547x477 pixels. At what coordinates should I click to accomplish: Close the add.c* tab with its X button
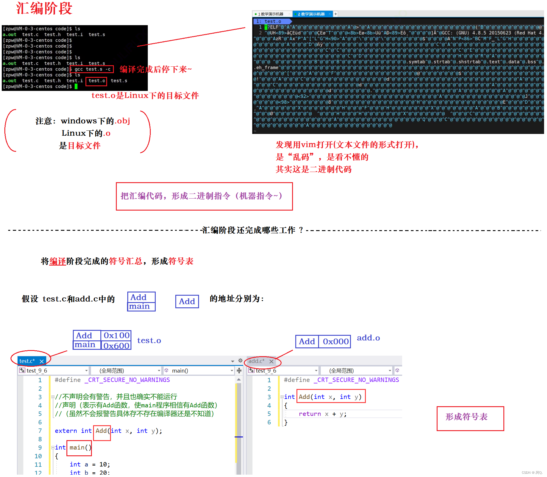tap(271, 361)
